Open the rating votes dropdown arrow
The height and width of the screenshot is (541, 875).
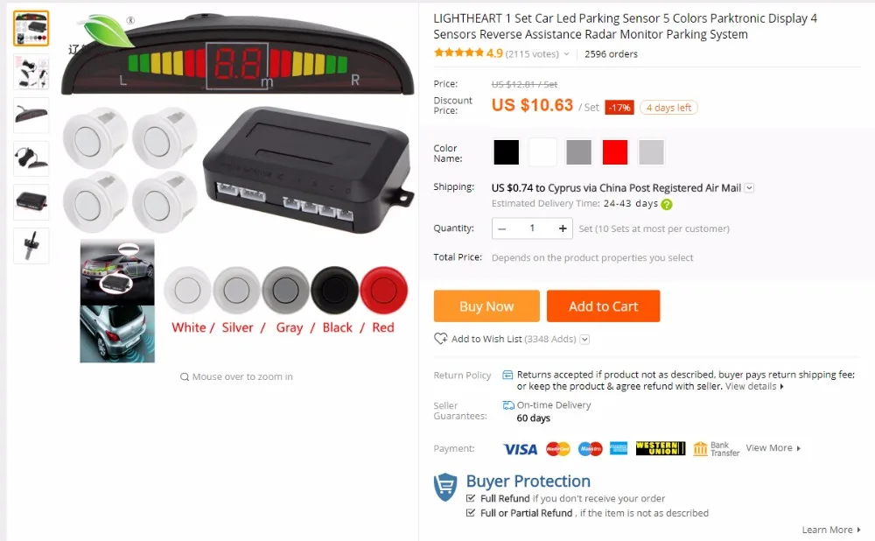point(566,54)
